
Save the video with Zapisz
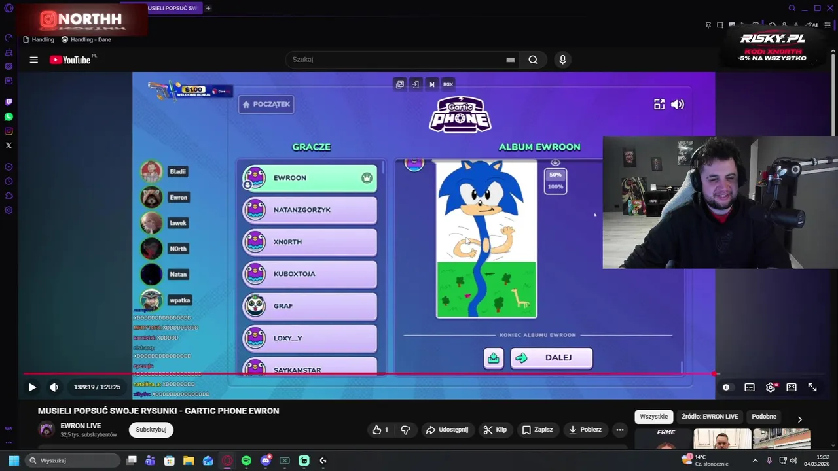(x=537, y=430)
